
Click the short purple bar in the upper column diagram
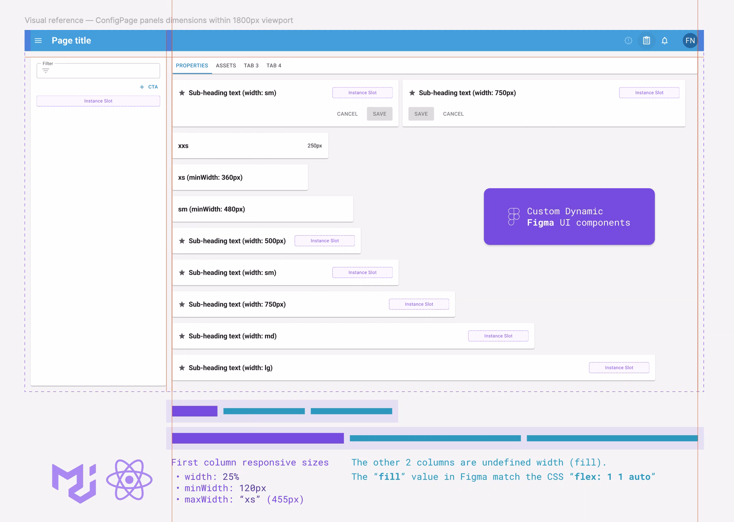click(195, 411)
